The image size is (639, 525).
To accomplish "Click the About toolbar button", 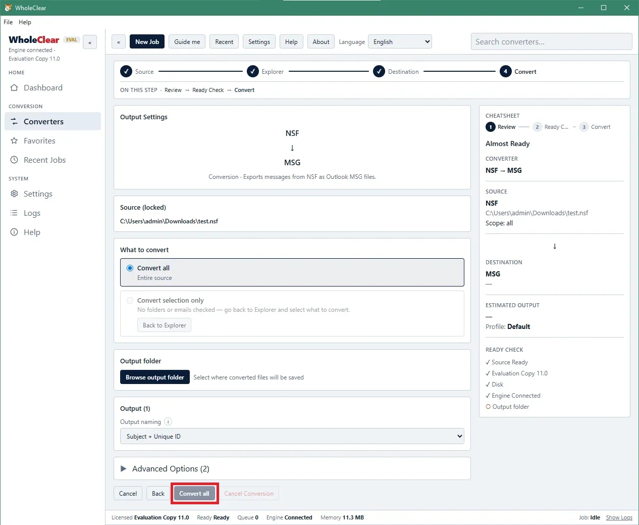I will pyautogui.click(x=321, y=42).
